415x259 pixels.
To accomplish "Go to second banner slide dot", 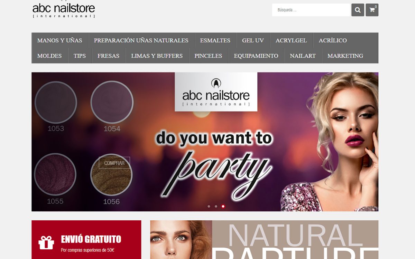I will 216,207.
